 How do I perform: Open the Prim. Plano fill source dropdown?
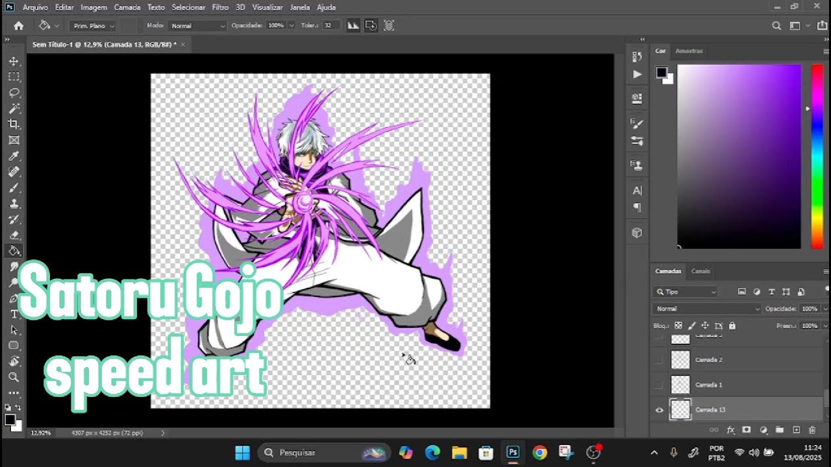tap(93, 26)
